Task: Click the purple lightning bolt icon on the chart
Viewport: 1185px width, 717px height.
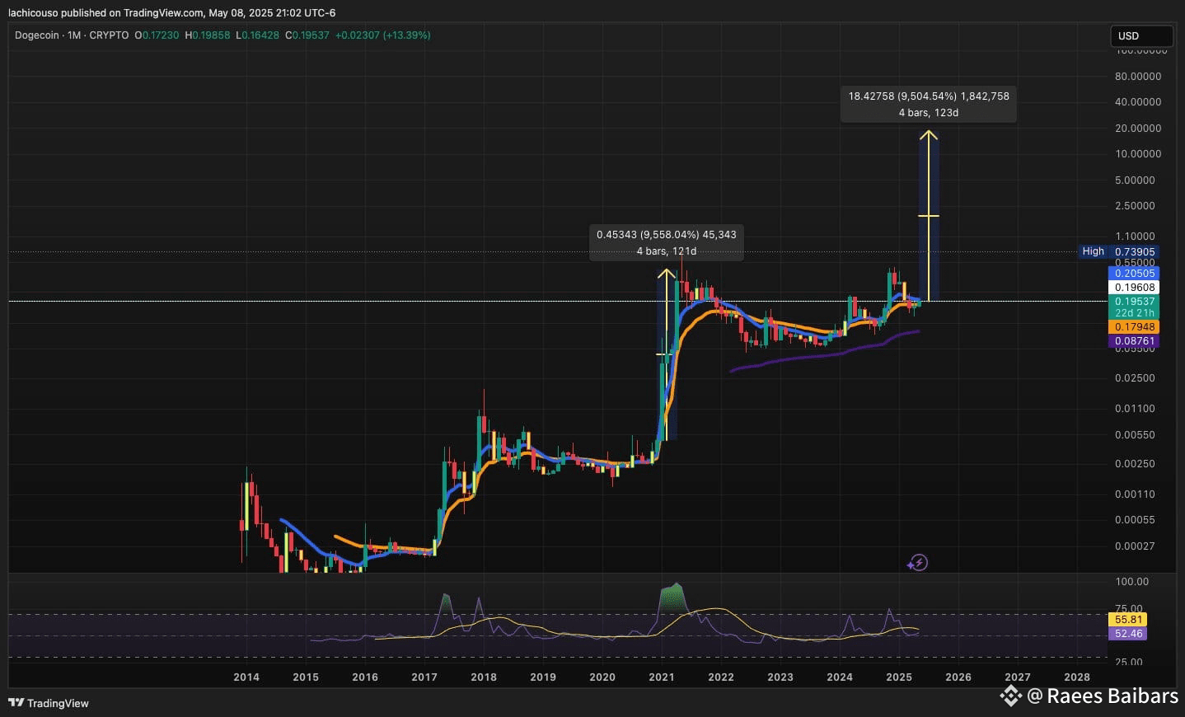Action: point(917,563)
